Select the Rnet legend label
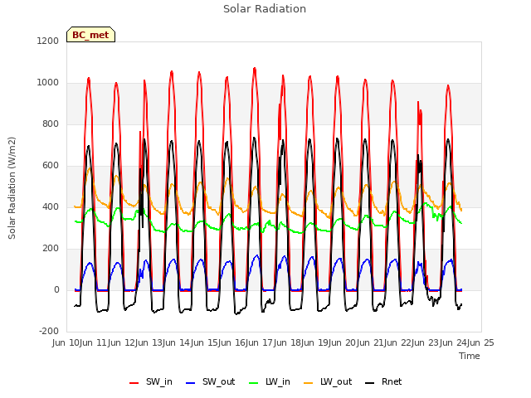The width and height of the screenshot is (531, 398). tap(392, 381)
